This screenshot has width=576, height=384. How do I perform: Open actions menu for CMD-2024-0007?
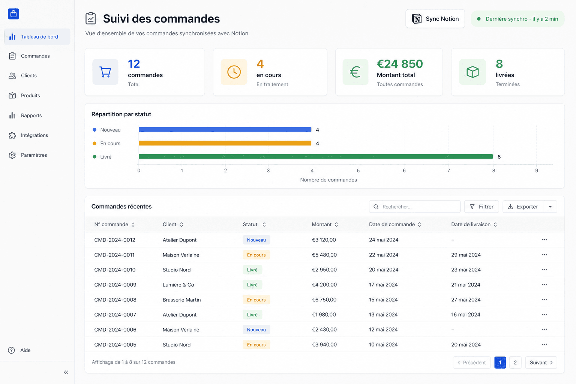544,315
